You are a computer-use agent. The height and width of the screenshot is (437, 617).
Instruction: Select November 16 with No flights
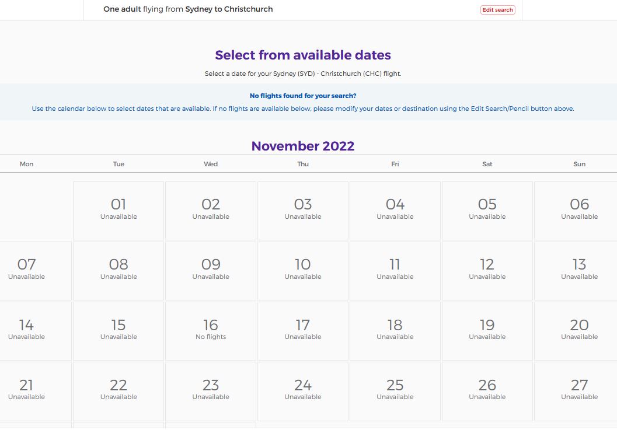pos(211,330)
